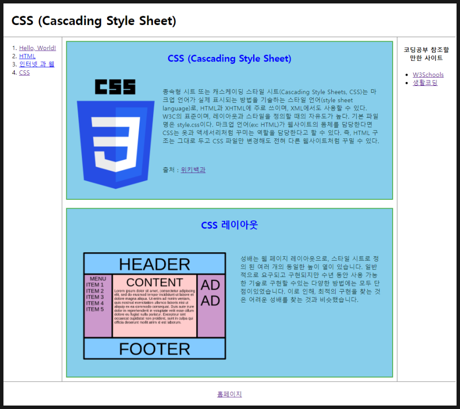Viewport: 460px width, 409px height.
Task: Click the paragraph beginning 성배는 웹 페이지
Action: [x=311, y=279]
